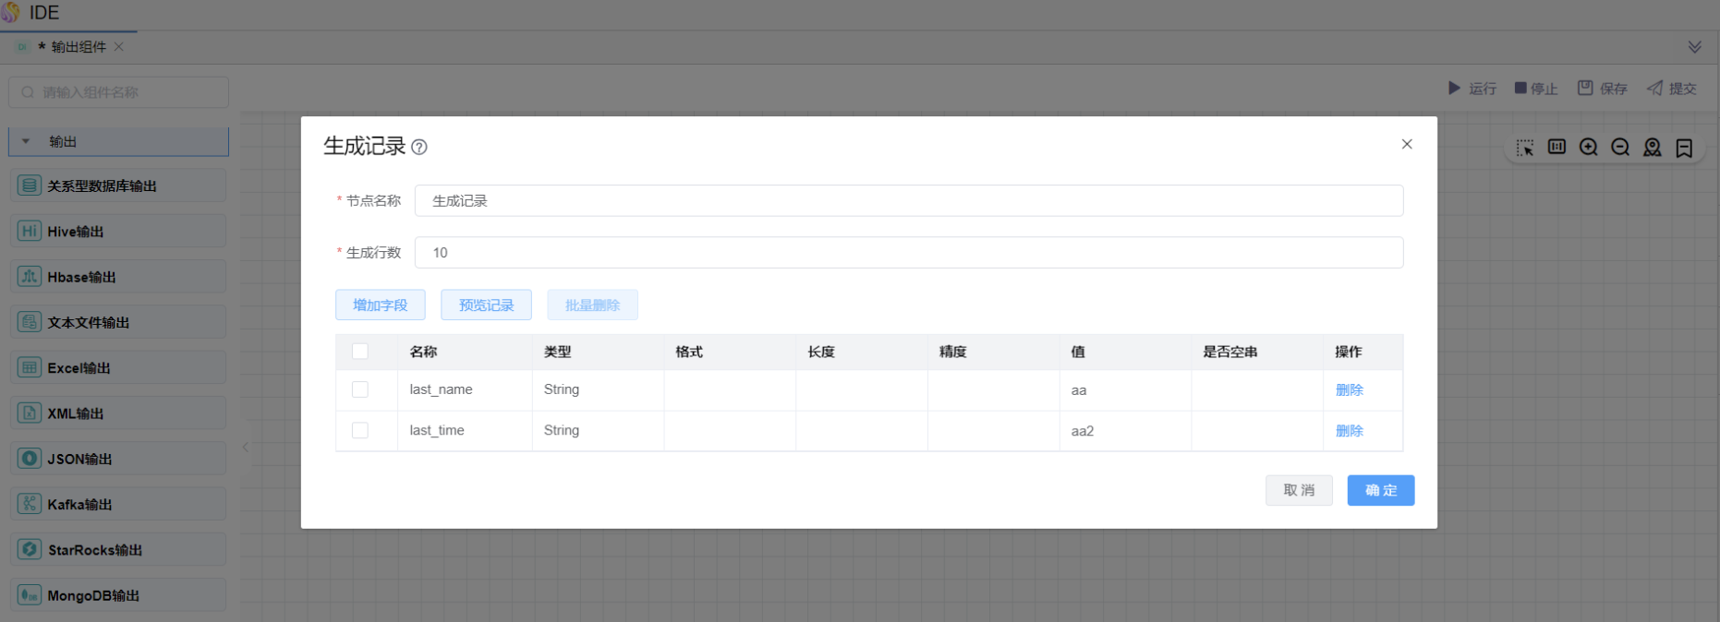The image size is (1720, 622).
Task: Delete the last_time row via 删除 link
Action: (1349, 430)
